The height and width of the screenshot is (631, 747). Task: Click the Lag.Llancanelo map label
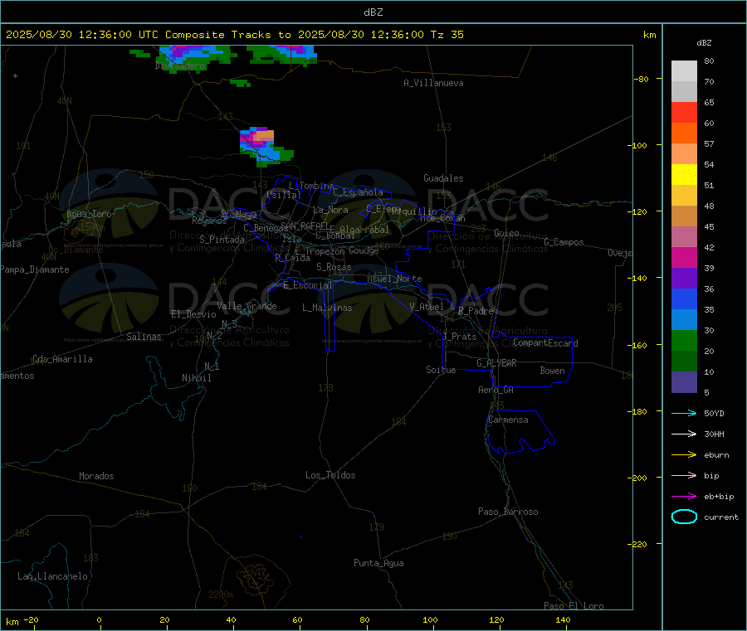53,576
